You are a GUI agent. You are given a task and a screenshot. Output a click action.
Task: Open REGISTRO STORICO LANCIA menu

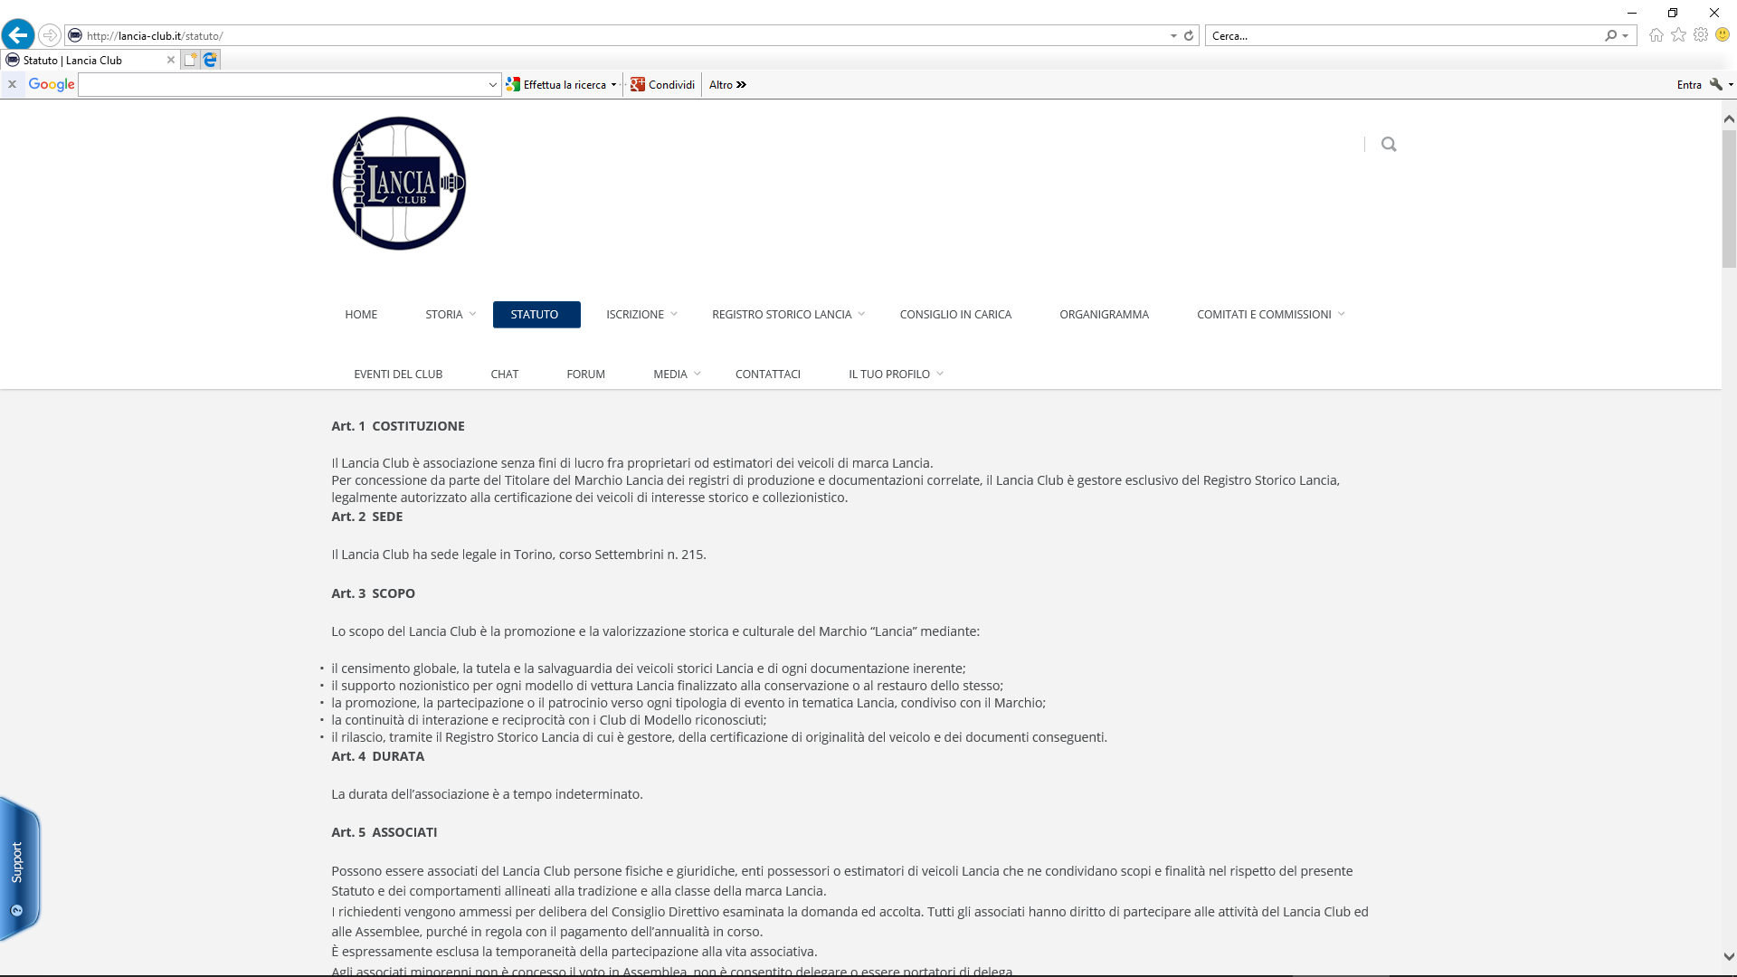[782, 314]
